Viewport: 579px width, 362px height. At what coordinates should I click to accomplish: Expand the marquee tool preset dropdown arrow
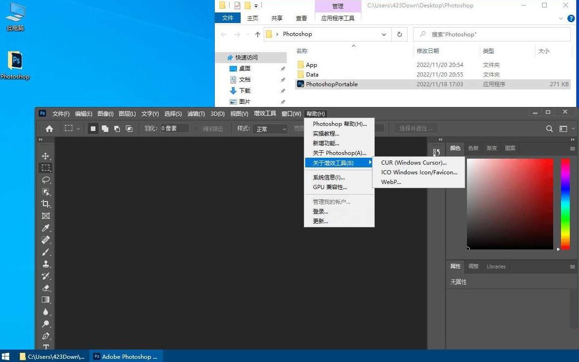[78, 129]
